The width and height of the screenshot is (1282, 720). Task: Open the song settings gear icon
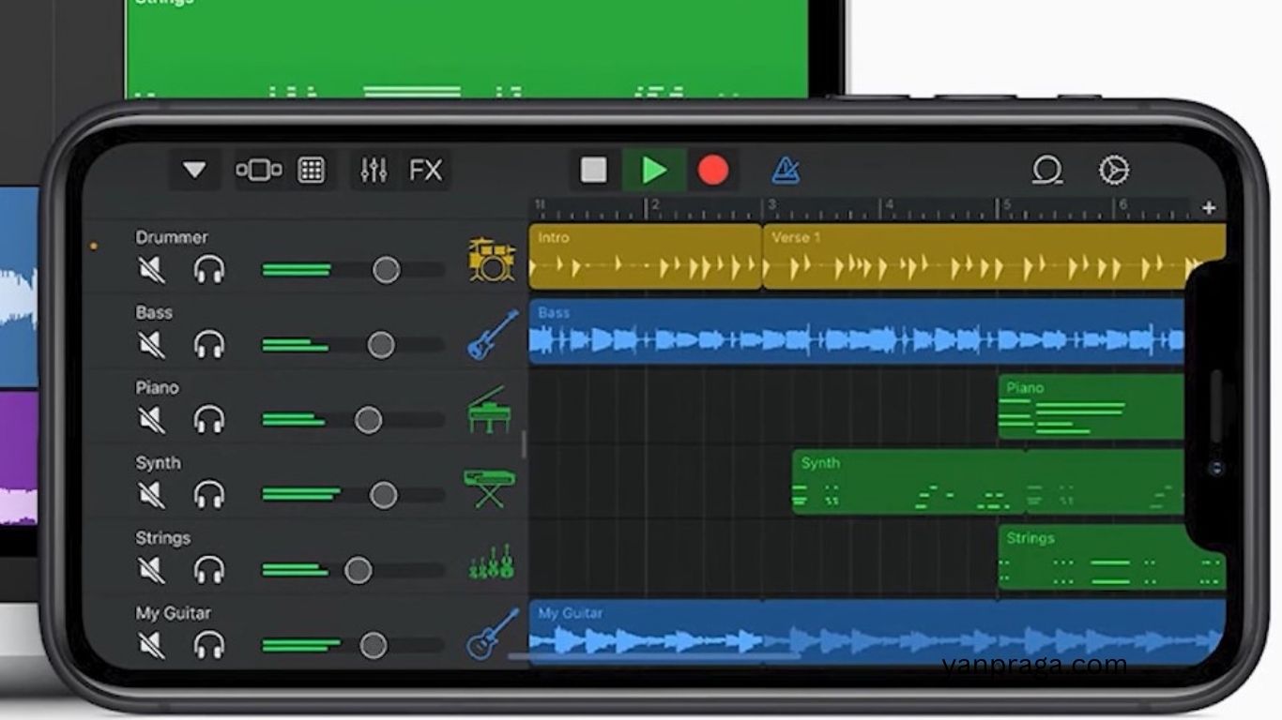(x=1114, y=171)
